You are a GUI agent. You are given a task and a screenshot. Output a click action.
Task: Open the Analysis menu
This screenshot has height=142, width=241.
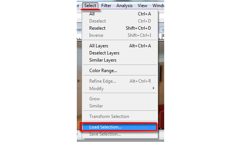(124, 6)
